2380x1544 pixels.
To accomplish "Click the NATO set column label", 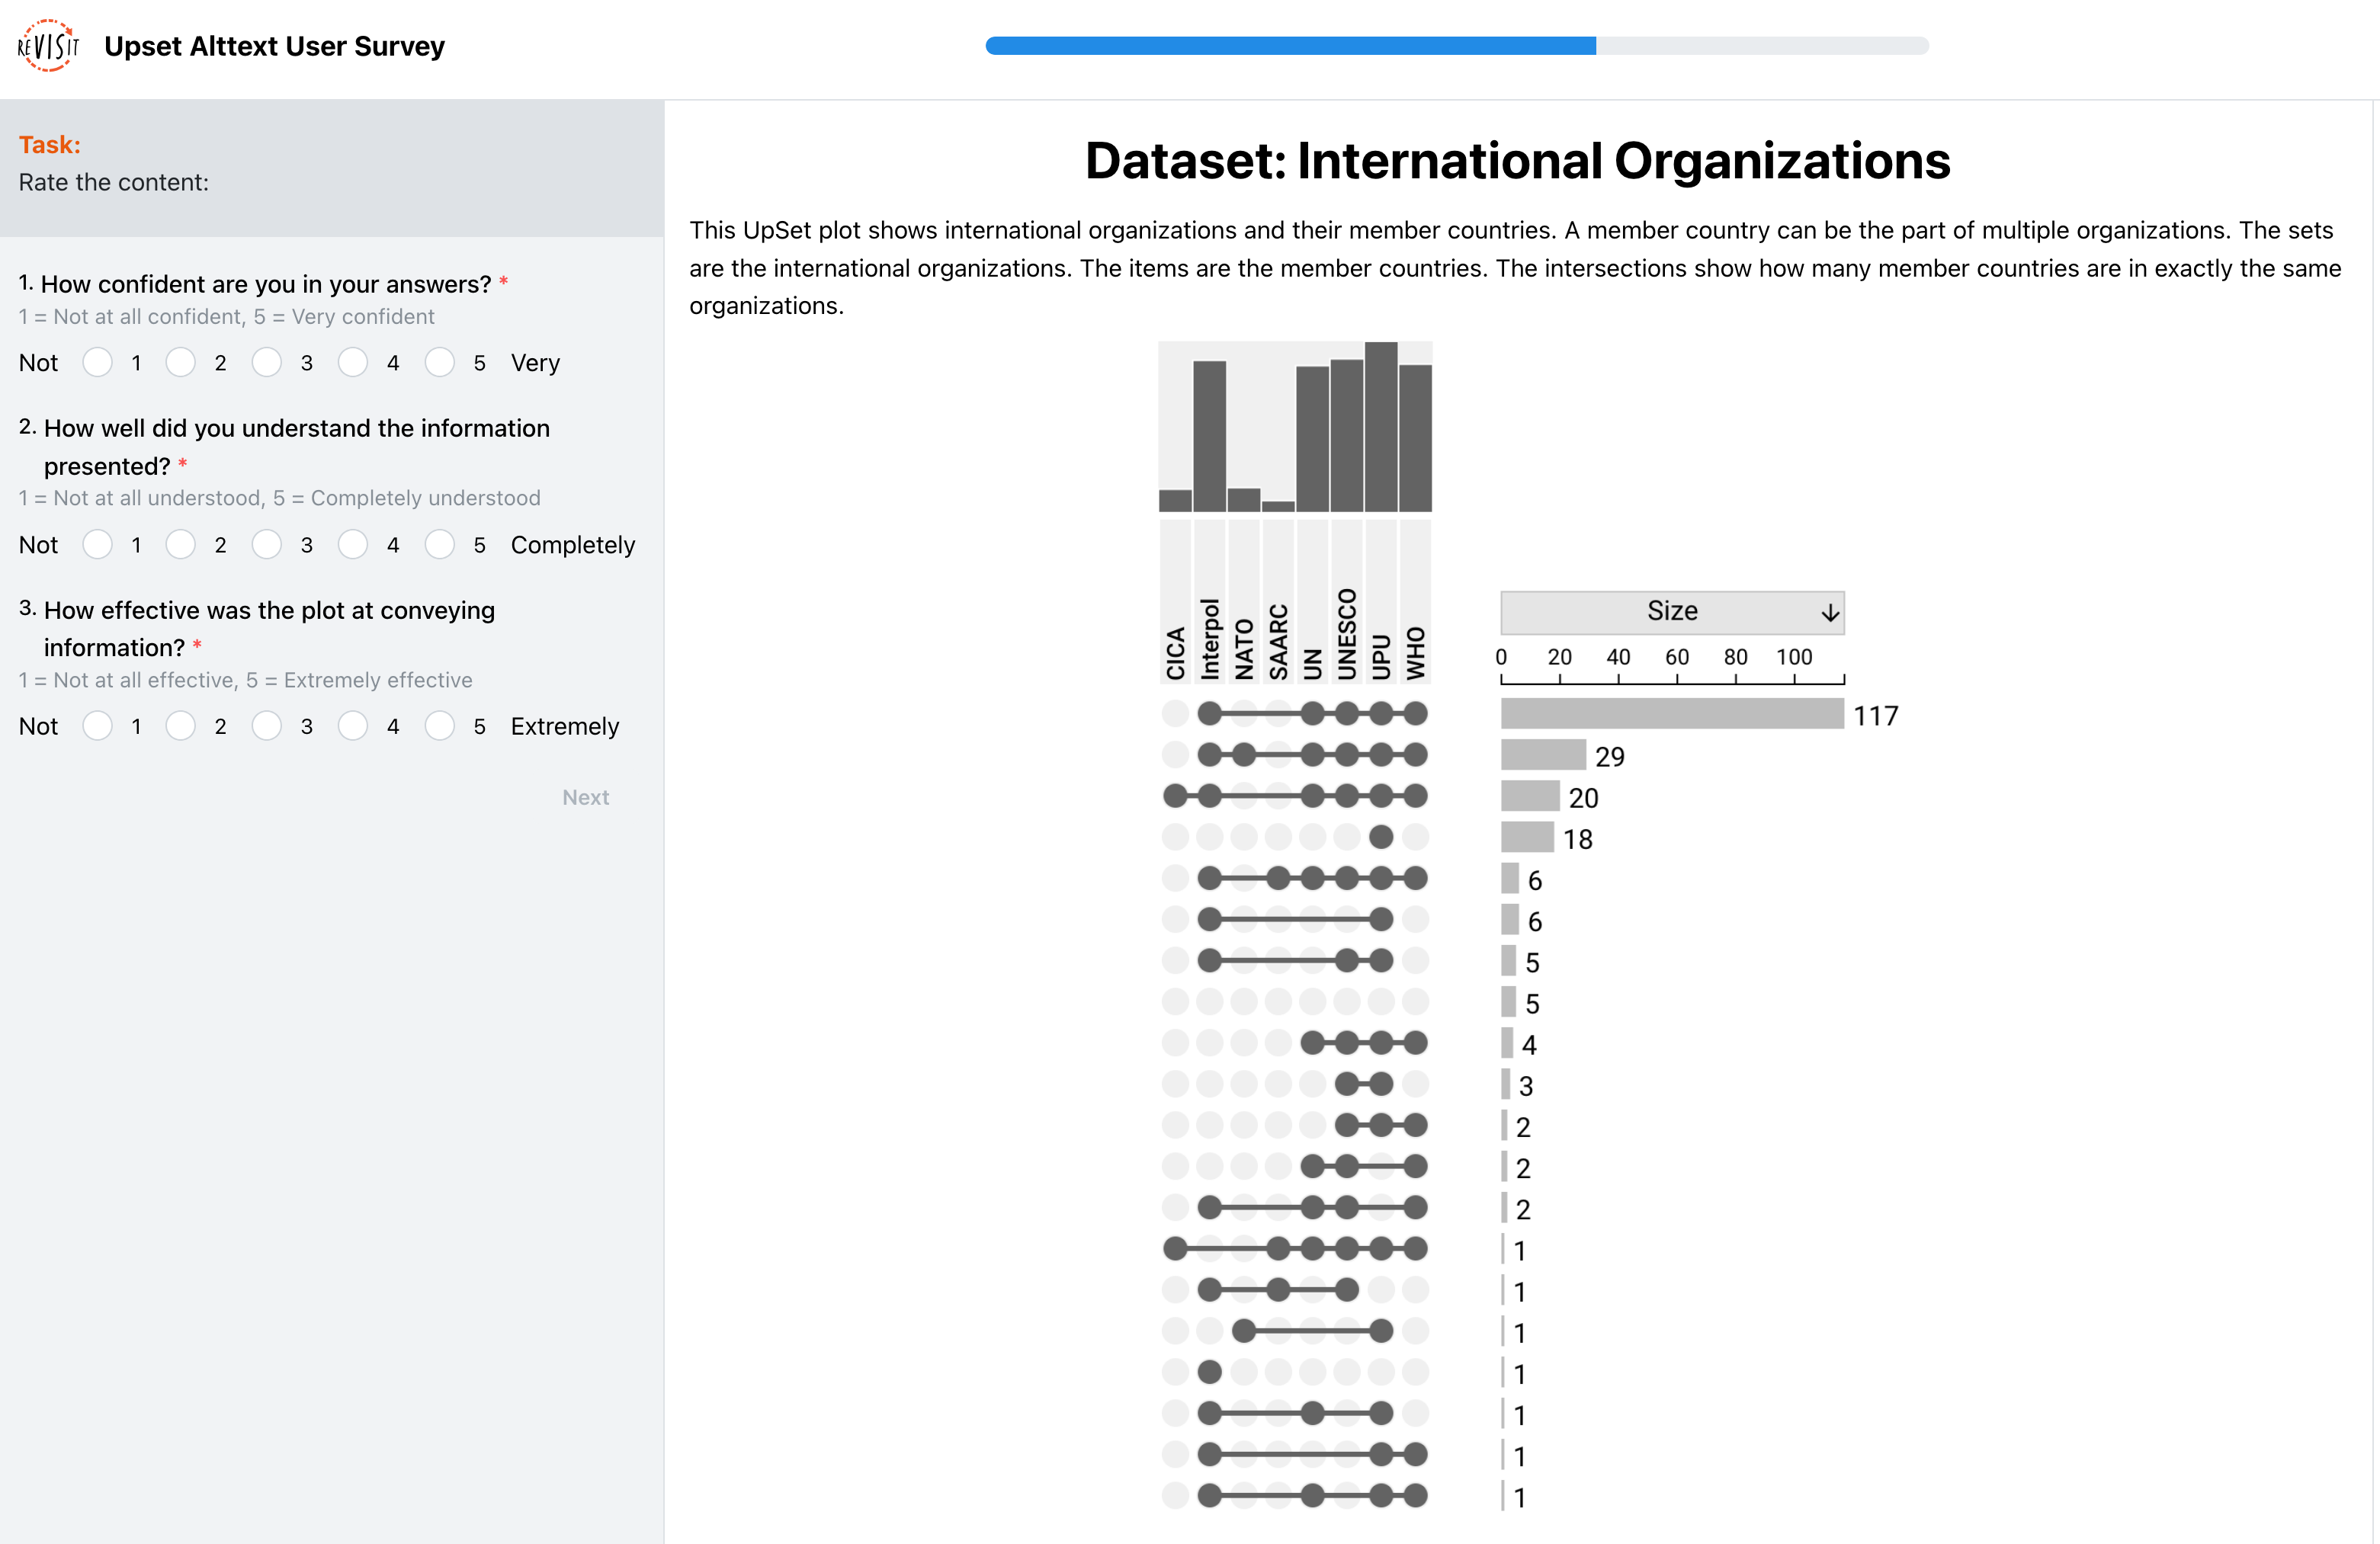I will (1244, 649).
